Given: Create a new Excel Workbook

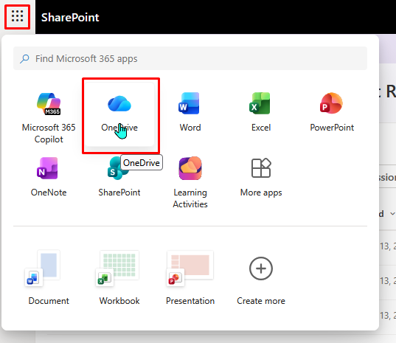Looking at the screenshot, I should pos(119,277).
